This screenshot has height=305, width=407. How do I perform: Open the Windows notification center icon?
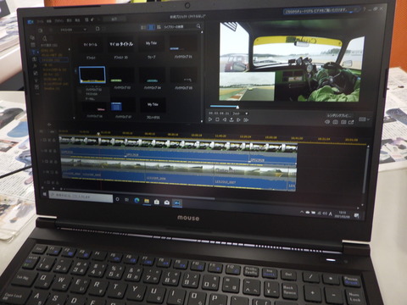click(x=357, y=216)
